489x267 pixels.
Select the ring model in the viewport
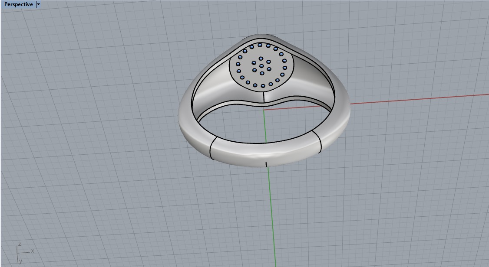264,100
